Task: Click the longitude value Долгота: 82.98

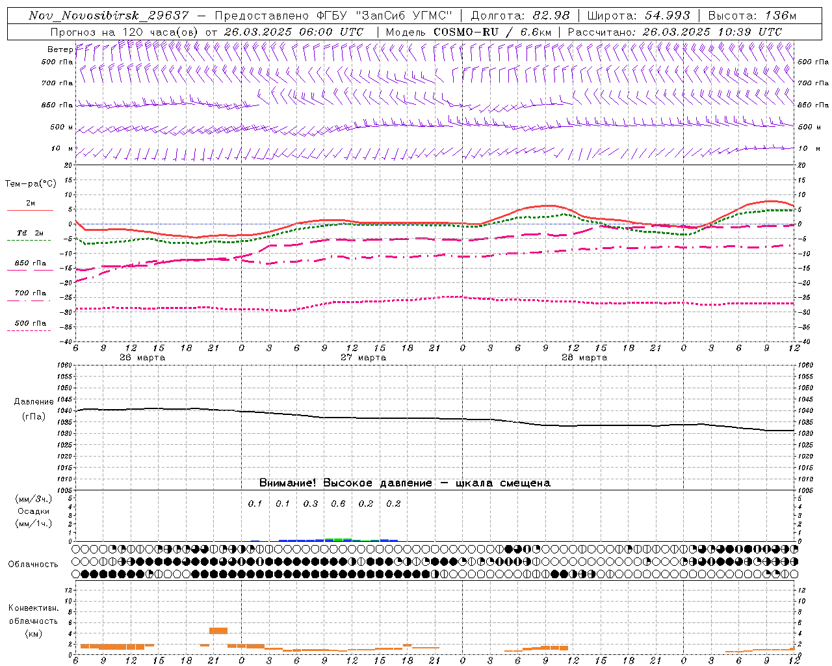Action: [520, 16]
